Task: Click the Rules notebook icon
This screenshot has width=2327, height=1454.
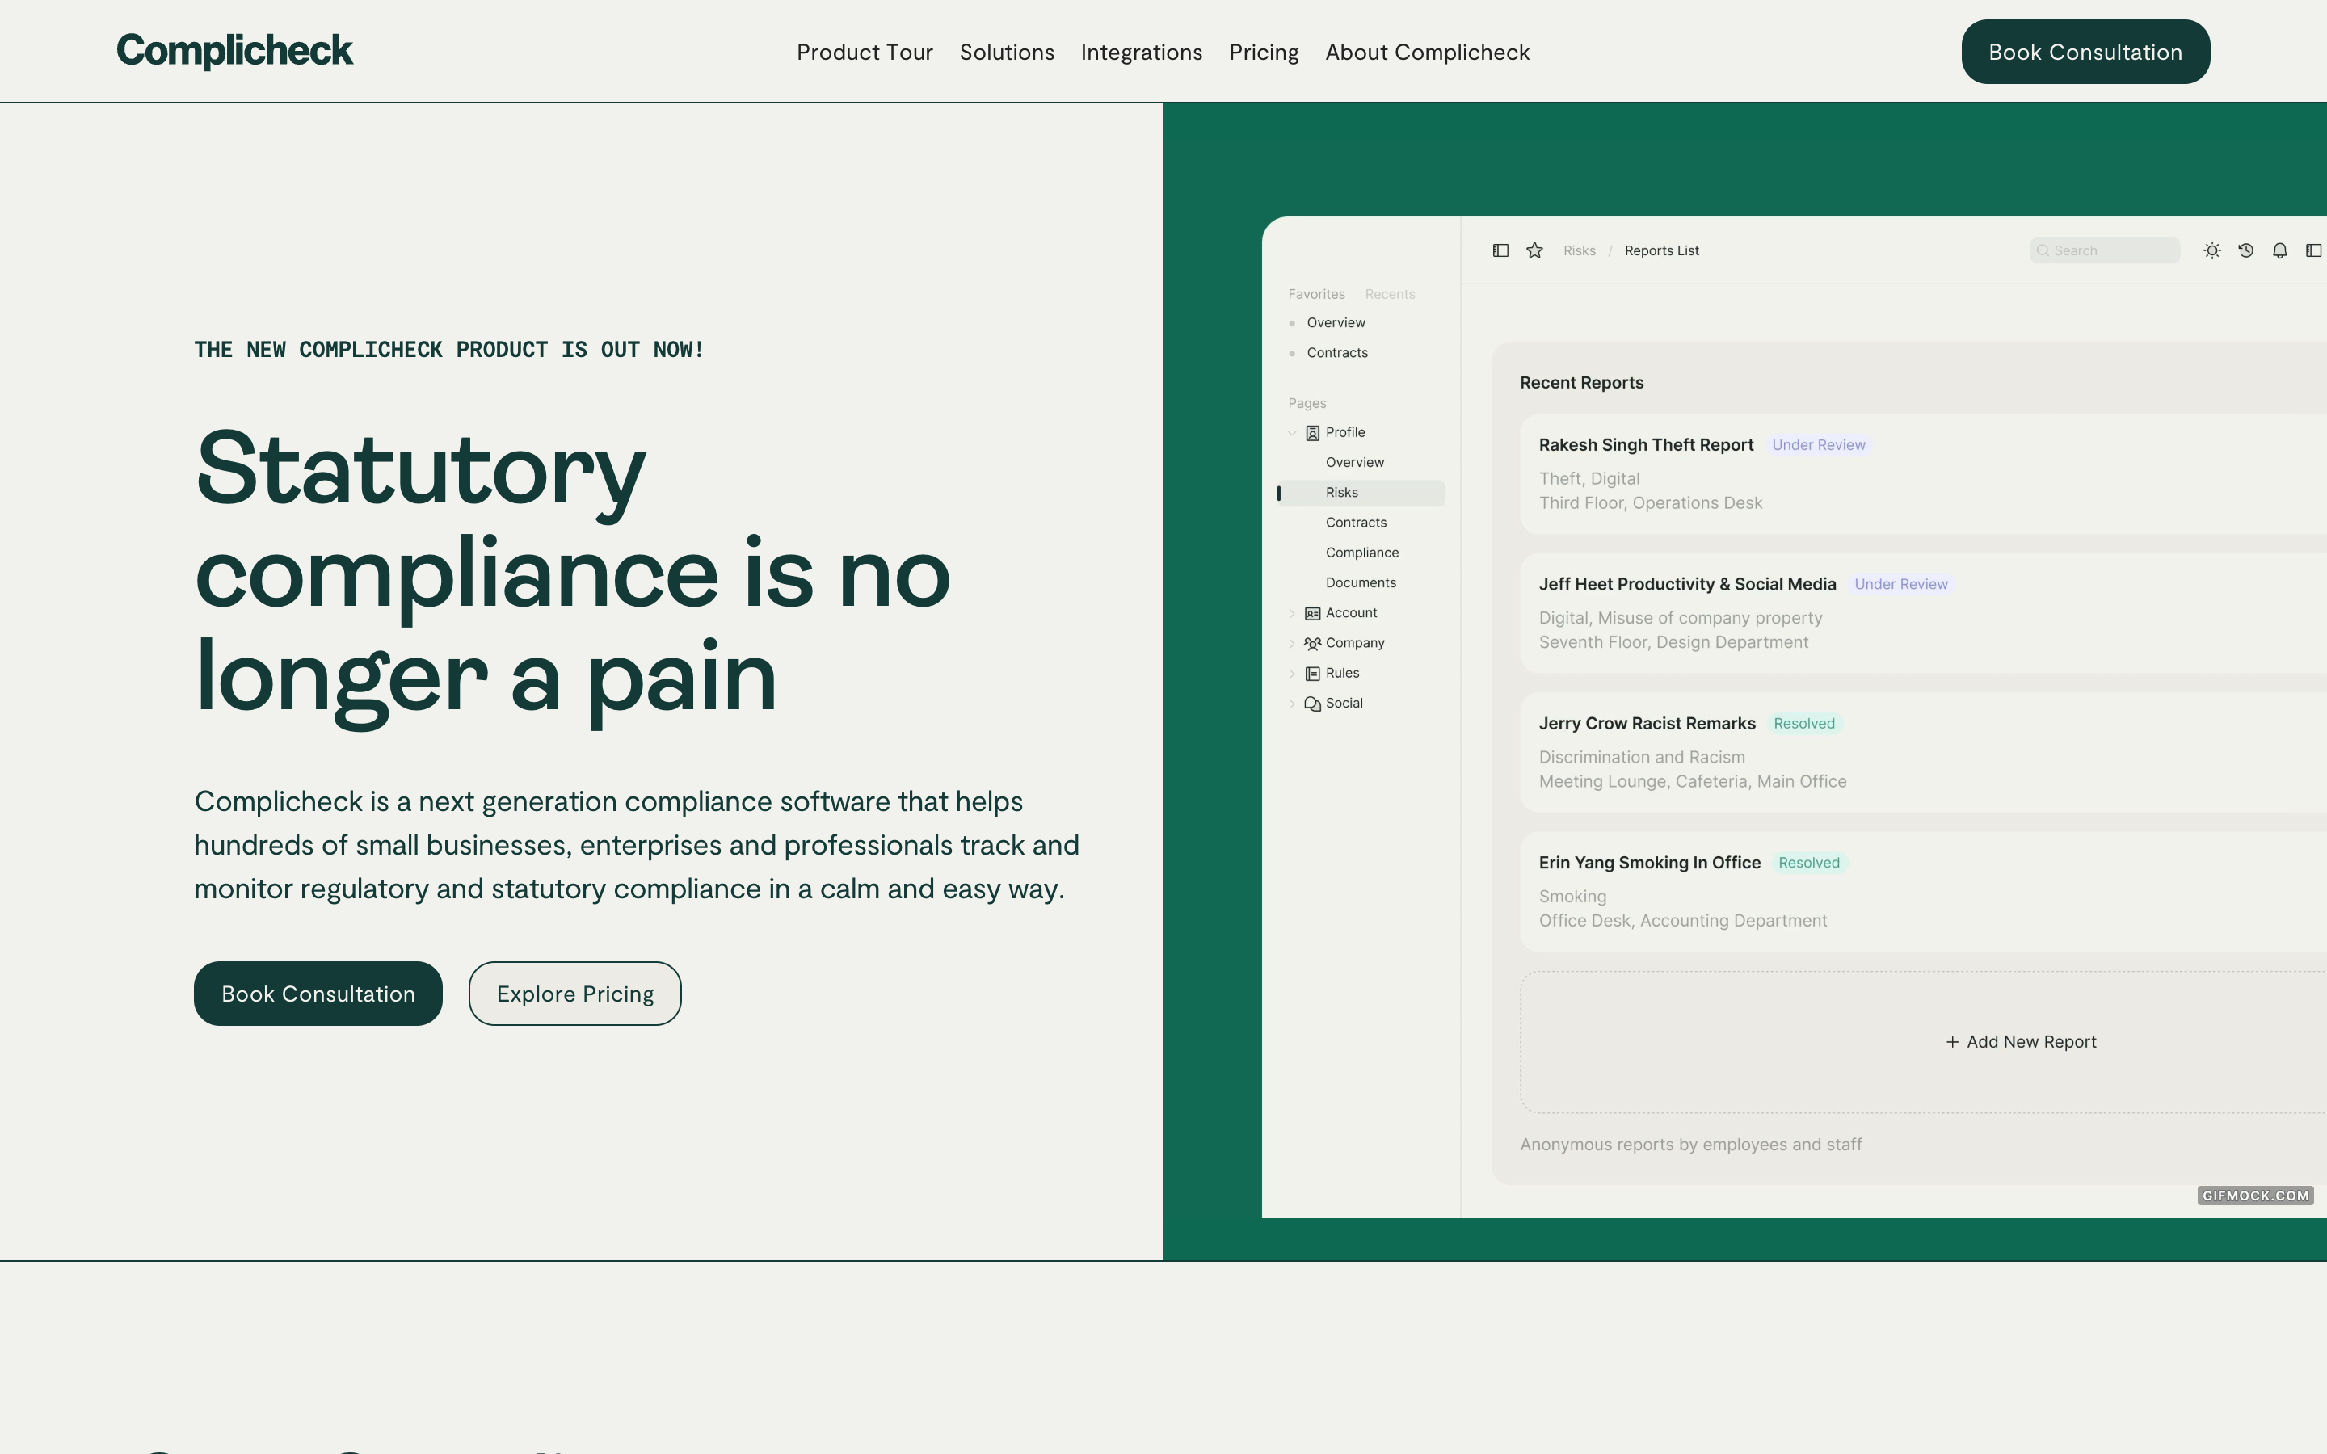Action: pyautogui.click(x=1312, y=674)
